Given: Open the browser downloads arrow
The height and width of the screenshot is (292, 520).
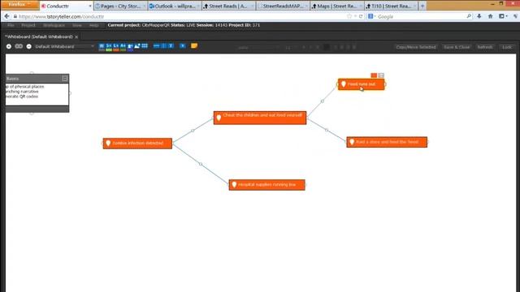Looking at the screenshot, I should 479,16.
